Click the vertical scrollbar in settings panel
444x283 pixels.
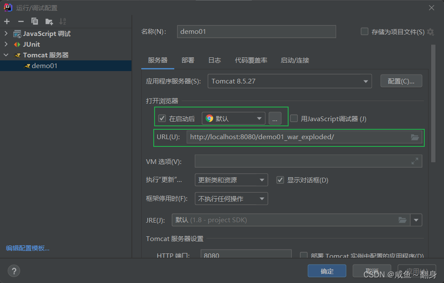tap(433, 104)
